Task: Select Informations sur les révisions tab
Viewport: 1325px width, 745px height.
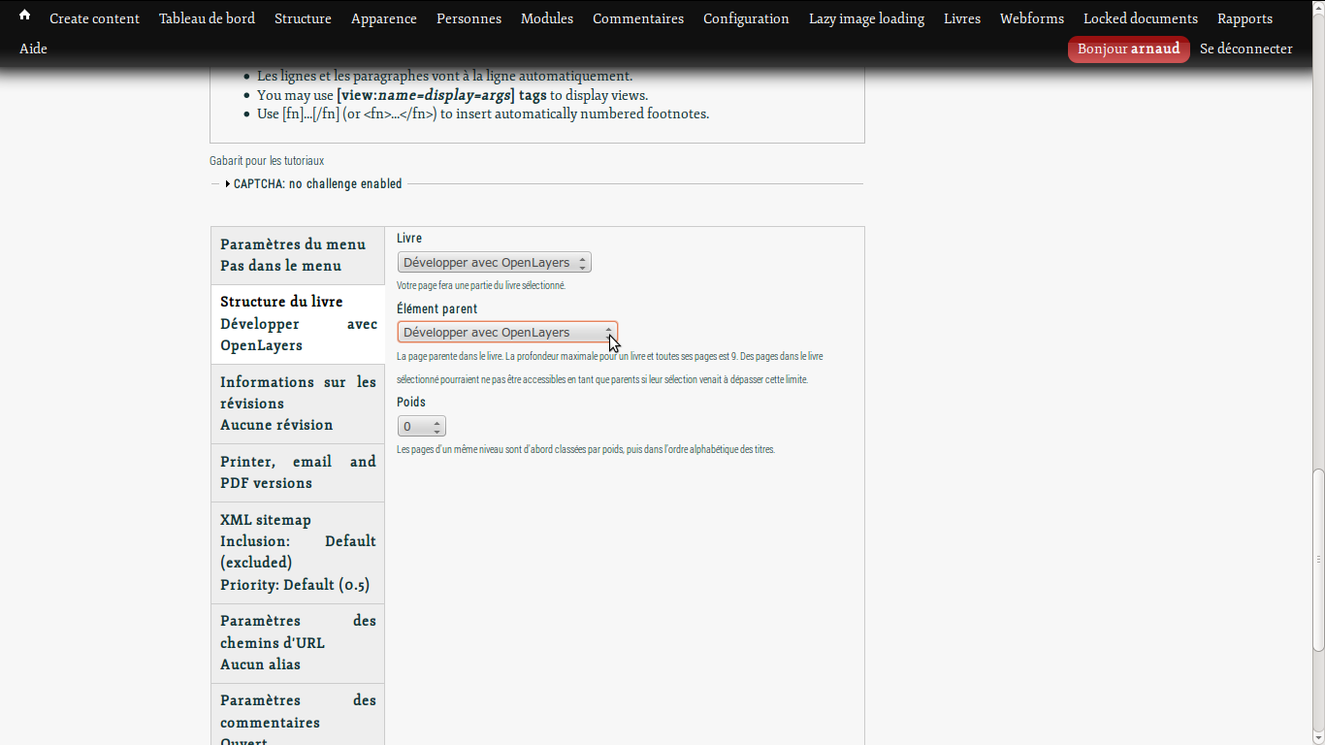Action: [298, 404]
